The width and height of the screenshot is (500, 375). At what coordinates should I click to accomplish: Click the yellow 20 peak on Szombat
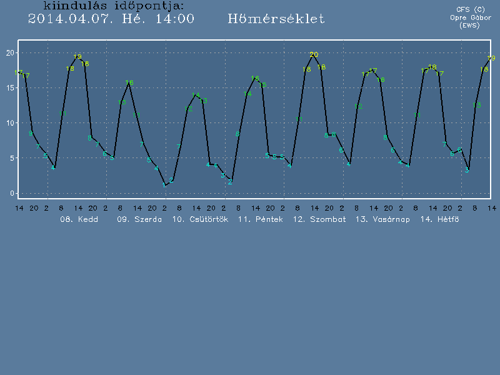[x=314, y=55]
